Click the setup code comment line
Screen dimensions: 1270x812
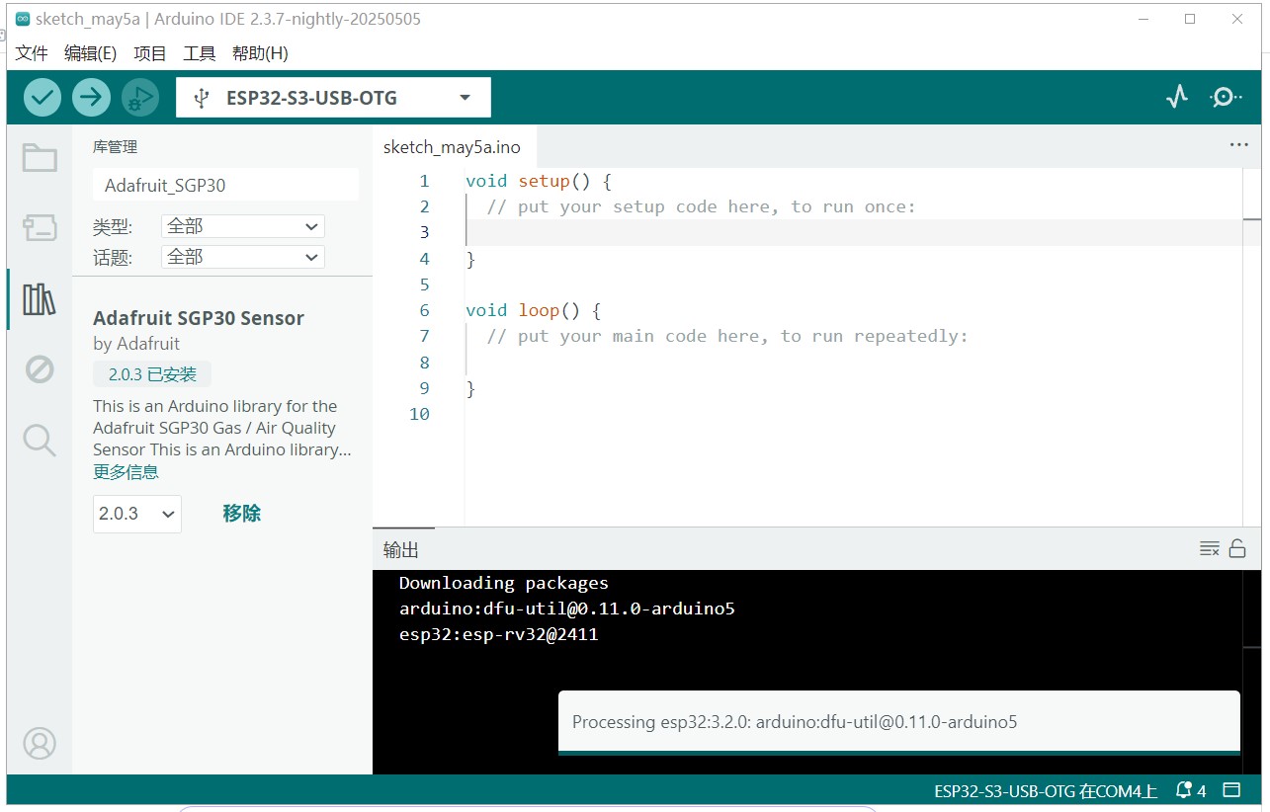[x=702, y=206]
